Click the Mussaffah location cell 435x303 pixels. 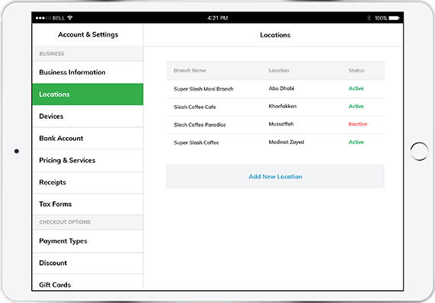pos(281,124)
